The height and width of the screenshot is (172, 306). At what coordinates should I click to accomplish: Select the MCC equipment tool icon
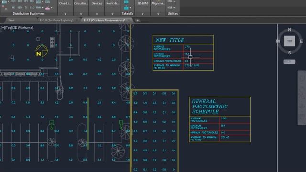click(x=32, y=1)
